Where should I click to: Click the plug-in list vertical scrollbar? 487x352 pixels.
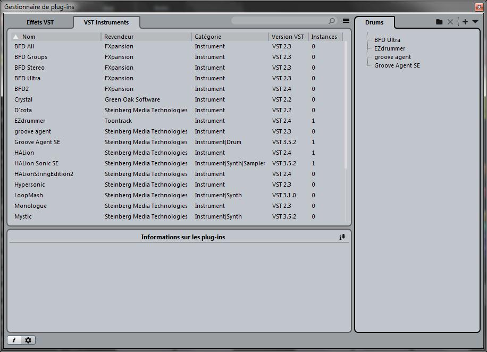[346, 106]
